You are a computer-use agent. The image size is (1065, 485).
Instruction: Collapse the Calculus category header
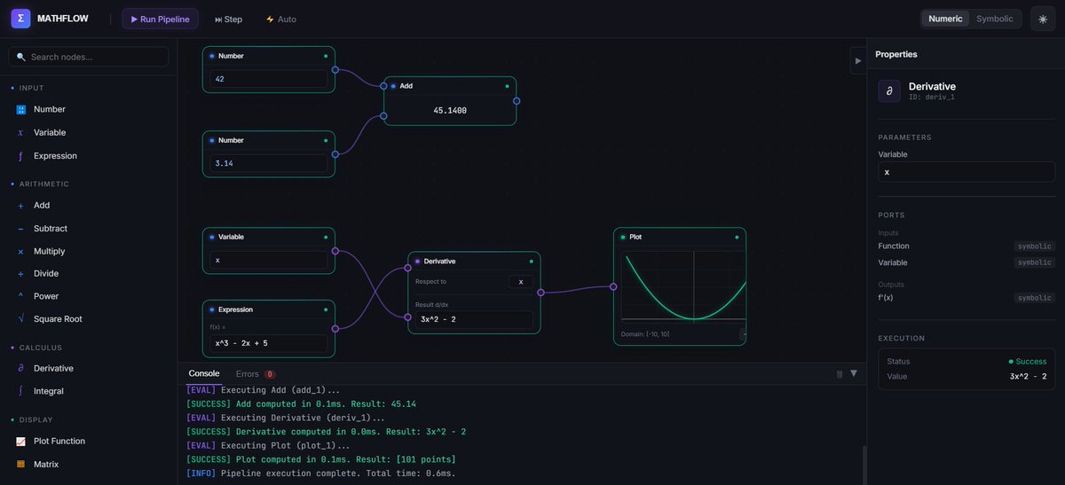35,348
